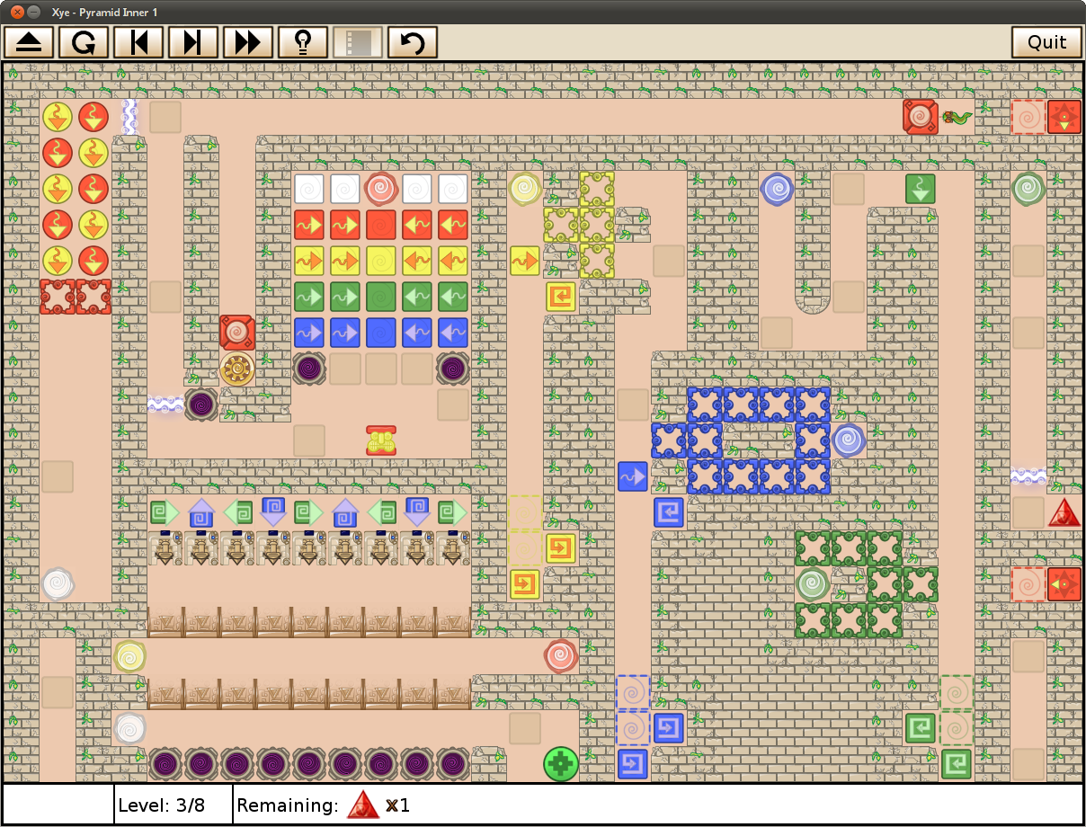Click the green down-arrow block
Screen dimensions: 1086x827
(921, 189)
